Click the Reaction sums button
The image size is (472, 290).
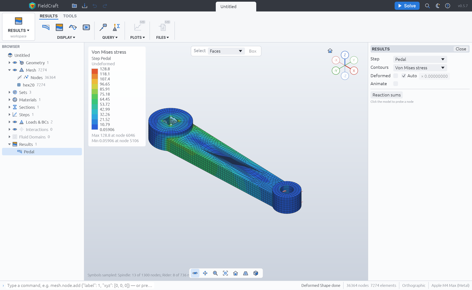386,95
